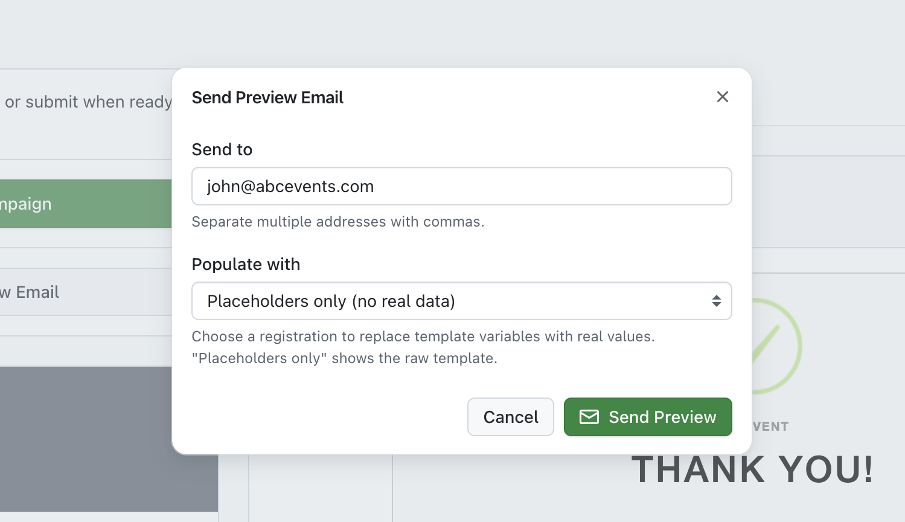The width and height of the screenshot is (905, 522).
Task: Click the envelope icon on Send Preview
Action: click(x=589, y=417)
